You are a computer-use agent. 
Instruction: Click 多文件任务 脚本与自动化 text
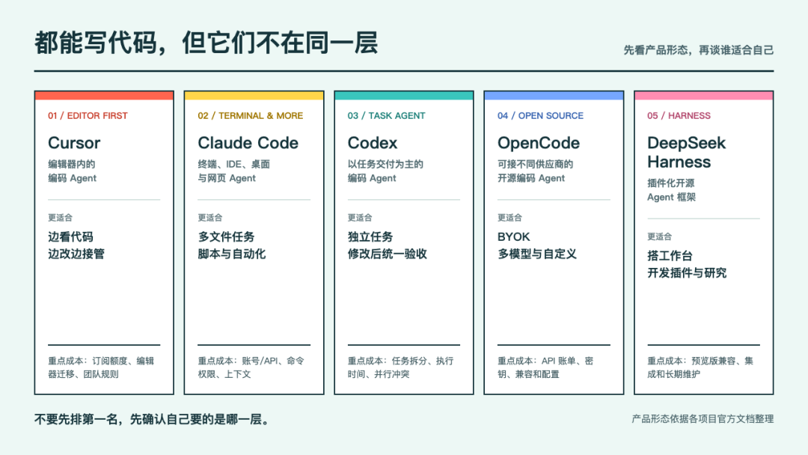pyautogui.click(x=232, y=245)
